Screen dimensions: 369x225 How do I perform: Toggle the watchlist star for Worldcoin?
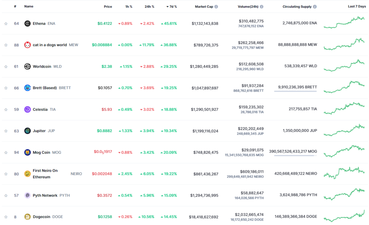[x=6, y=67]
